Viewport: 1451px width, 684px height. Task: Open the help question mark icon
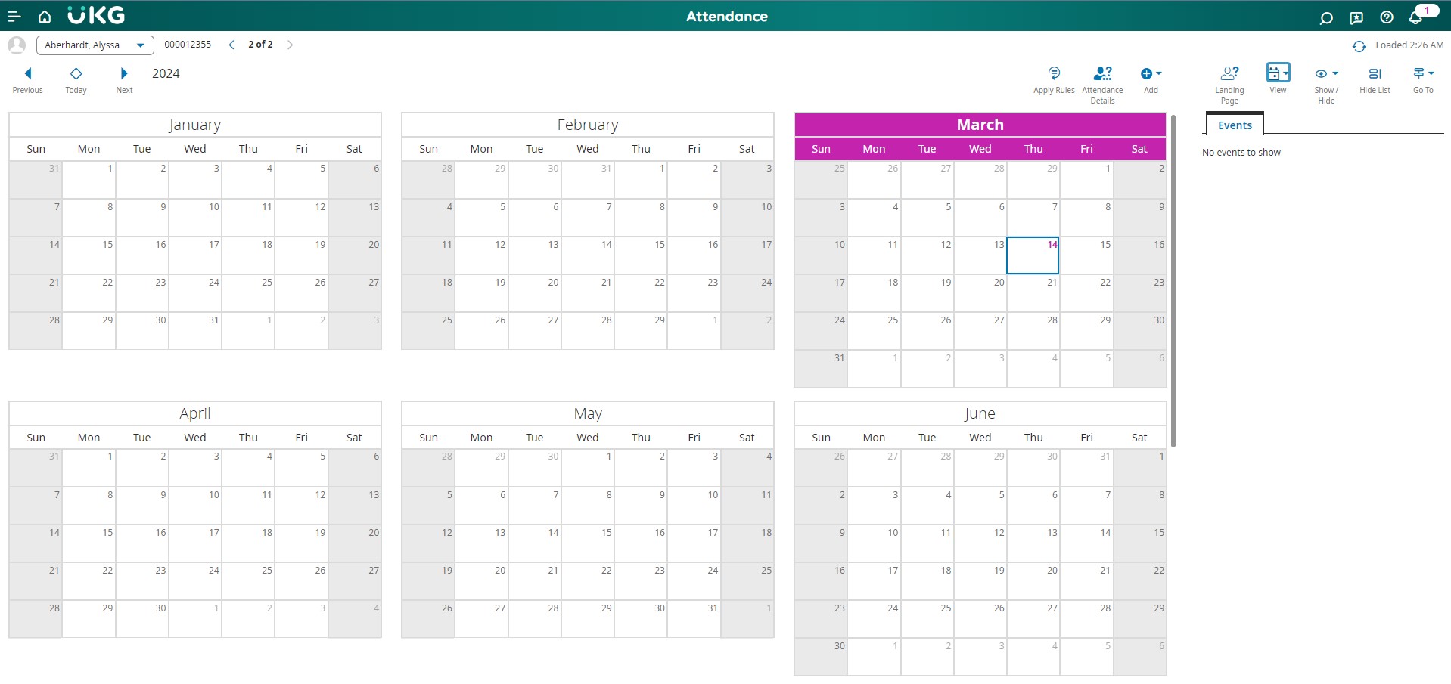[1386, 17]
